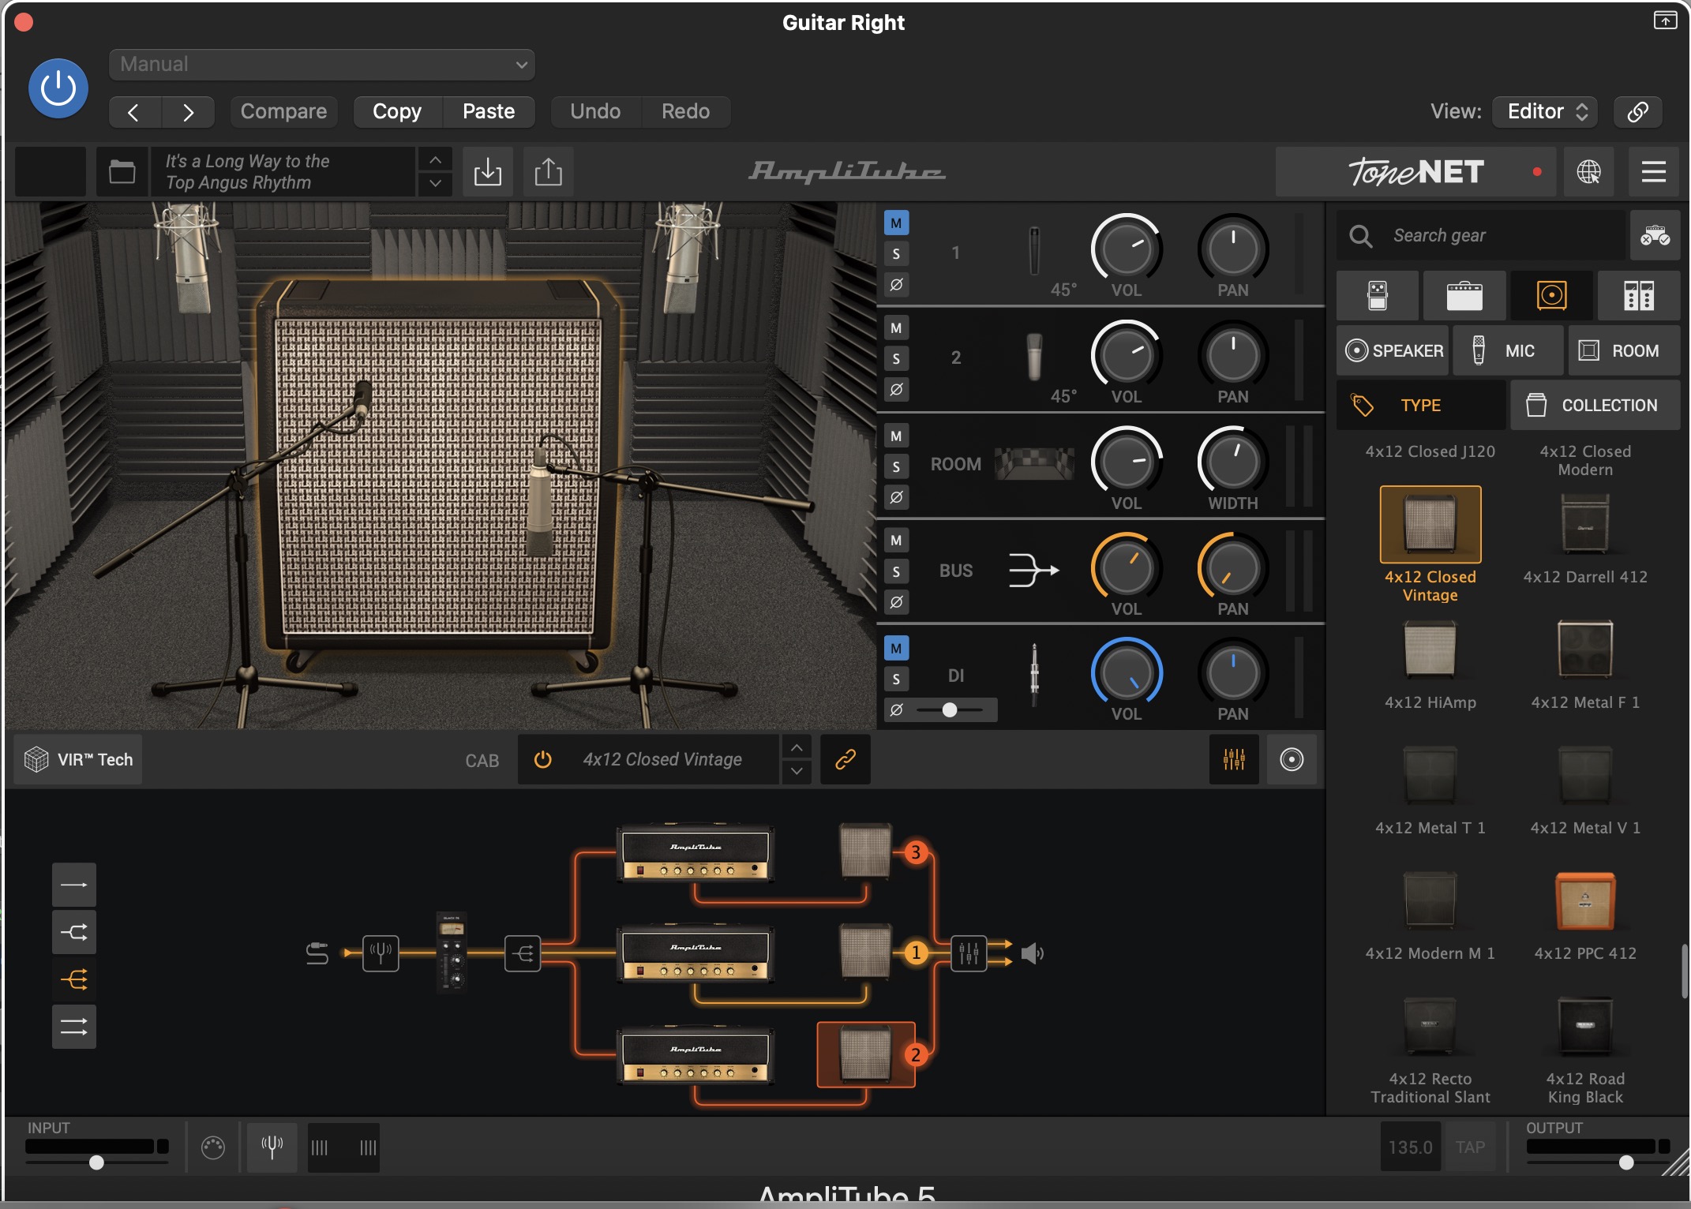Image resolution: width=1691 pixels, height=1209 pixels.
Task: Filter gear by COLLECTION
Action: click(x=1595, y=405)
